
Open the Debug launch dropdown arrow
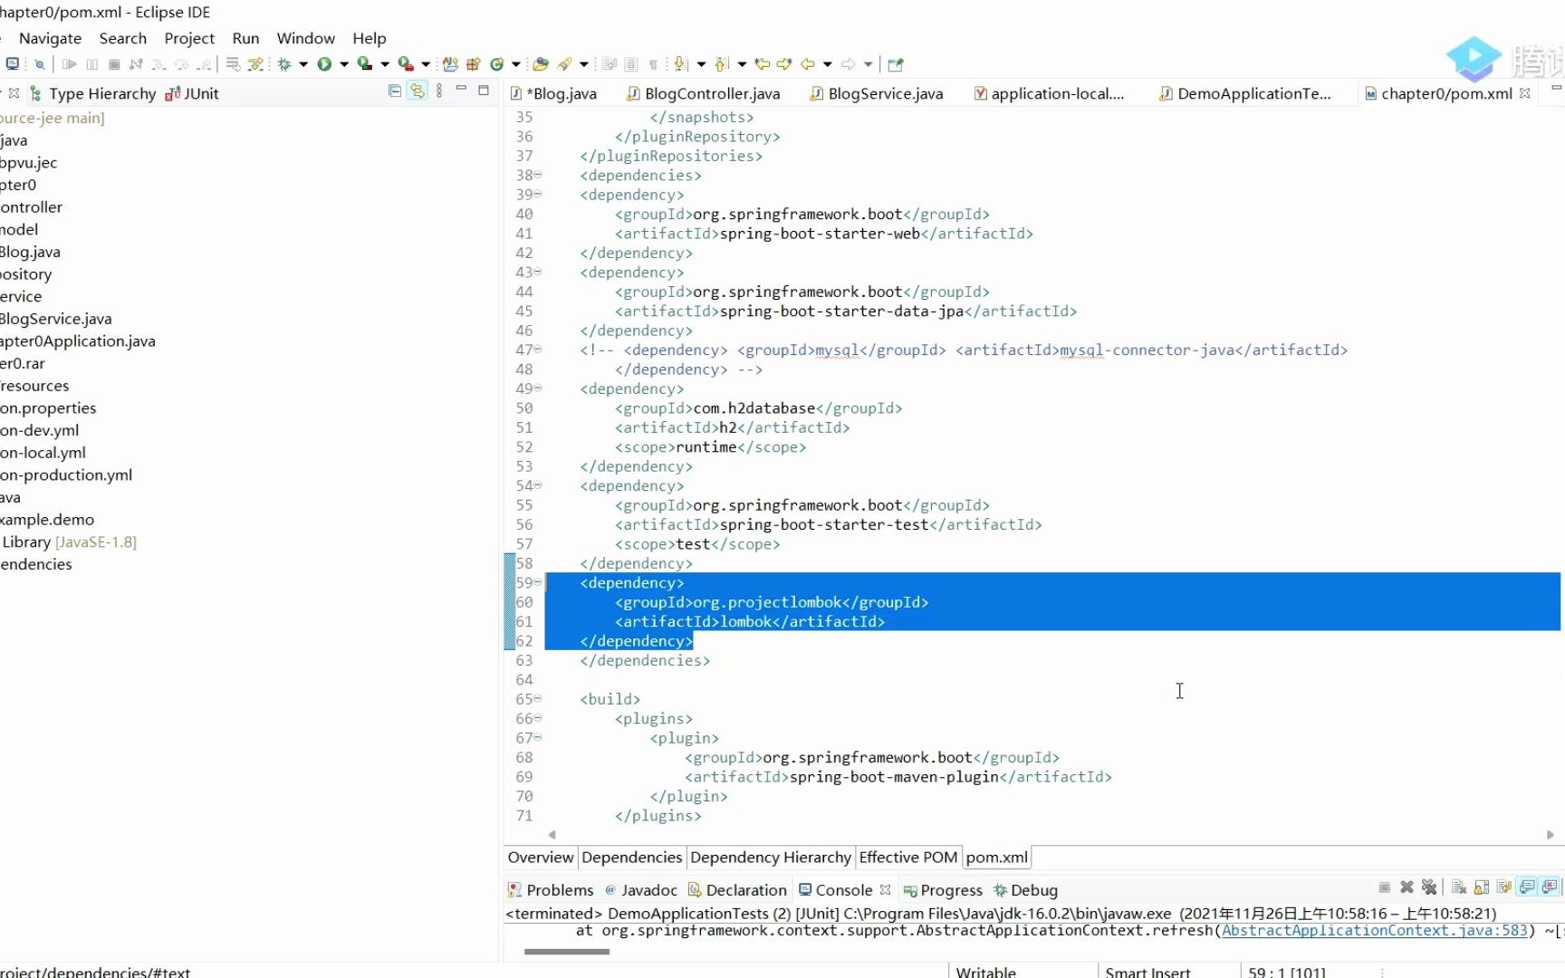click(x=303, y=64)
